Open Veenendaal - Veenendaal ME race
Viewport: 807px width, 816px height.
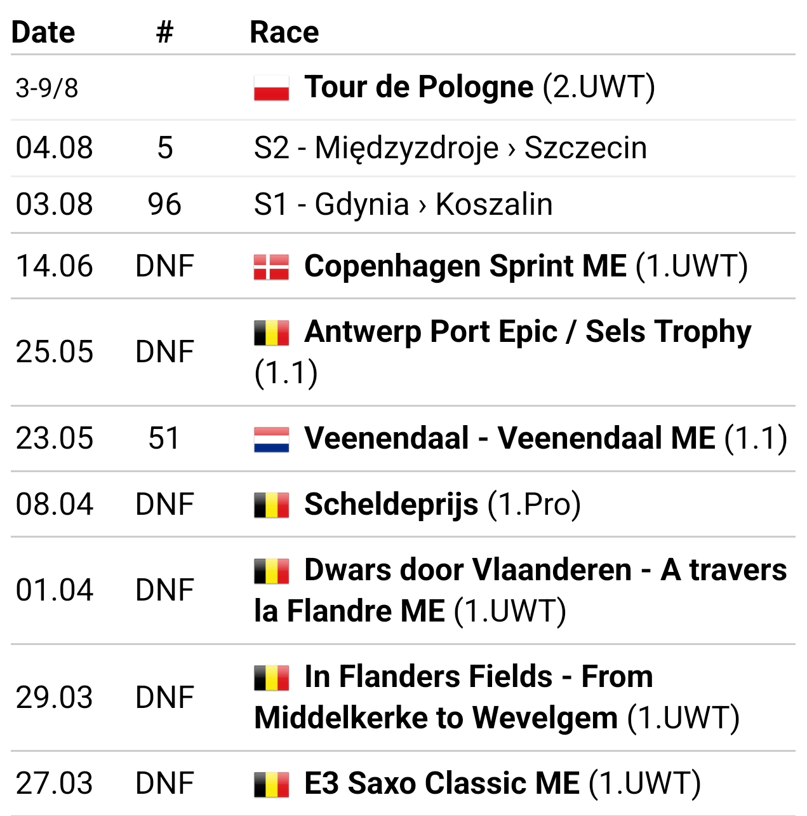pyautogui.click(x=510, y=438)
